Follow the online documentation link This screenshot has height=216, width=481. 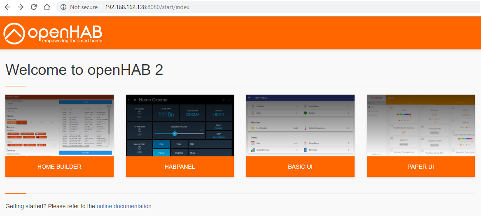124,206
